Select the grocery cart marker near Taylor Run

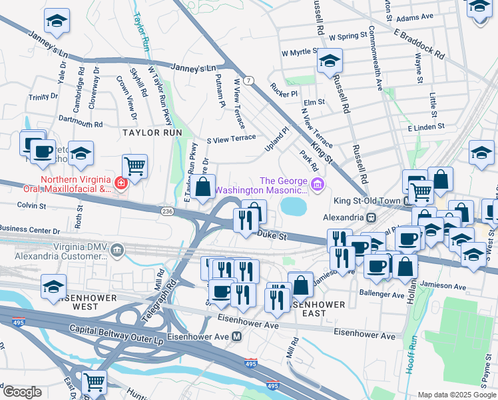[134, 169]
